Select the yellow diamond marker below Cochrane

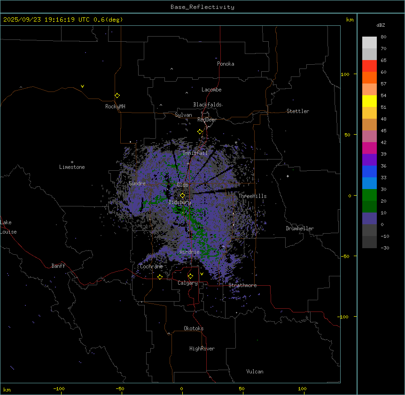tap(160, 277)
